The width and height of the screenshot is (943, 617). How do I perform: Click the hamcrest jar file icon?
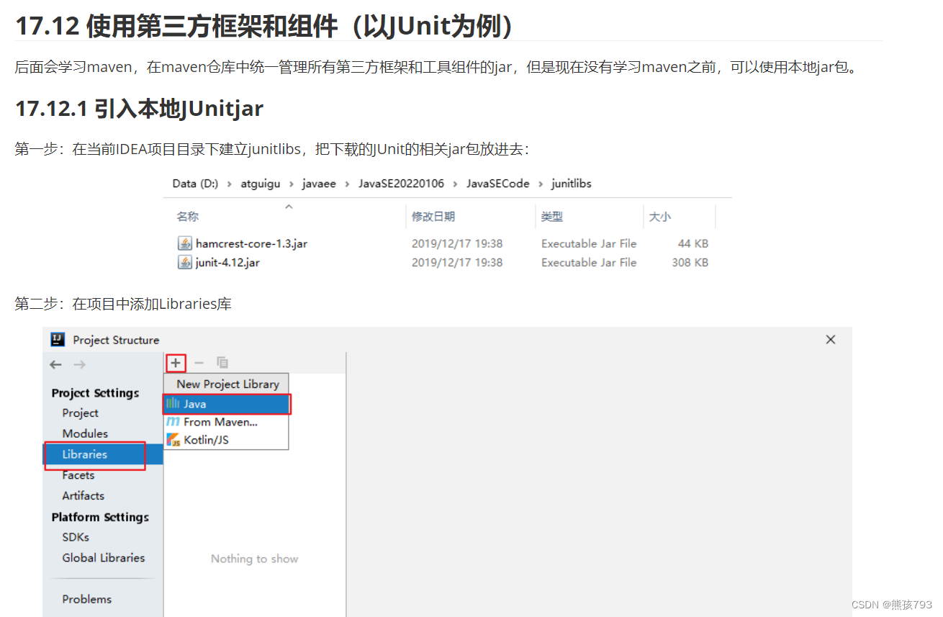pos(185,243)
